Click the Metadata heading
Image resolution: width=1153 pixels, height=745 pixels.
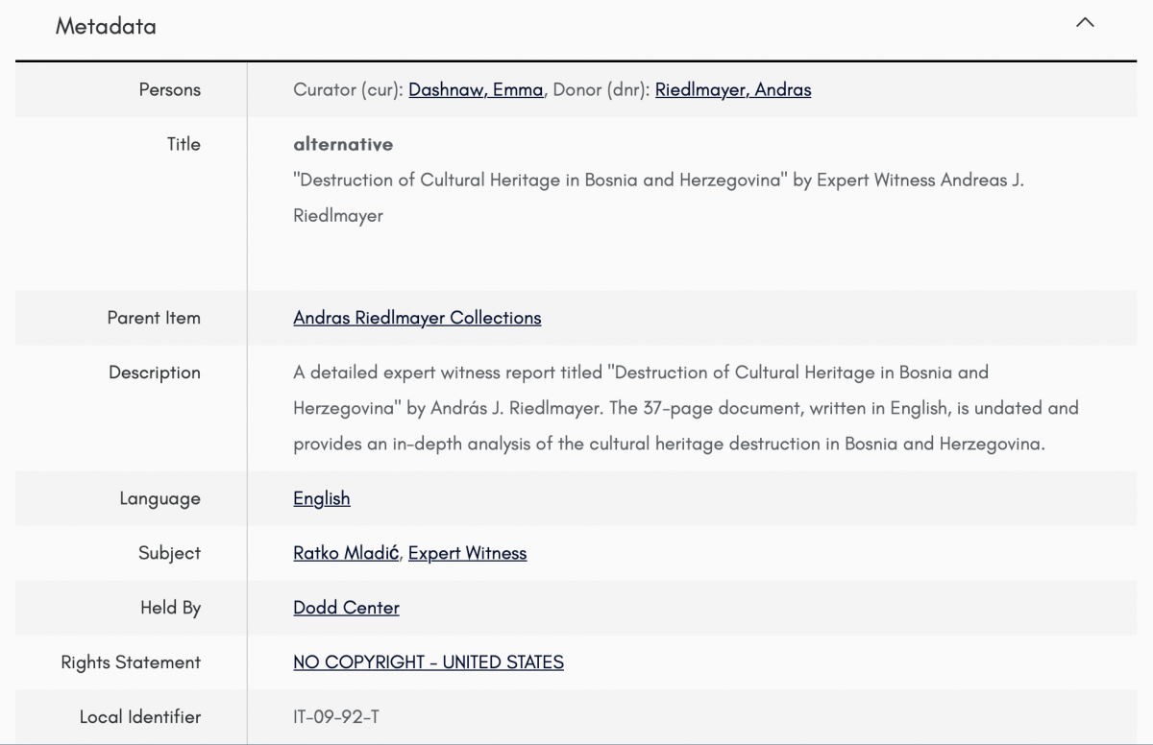point(106,26)
